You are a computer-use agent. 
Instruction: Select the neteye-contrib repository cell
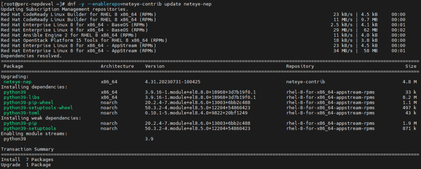tap(305, 82)
